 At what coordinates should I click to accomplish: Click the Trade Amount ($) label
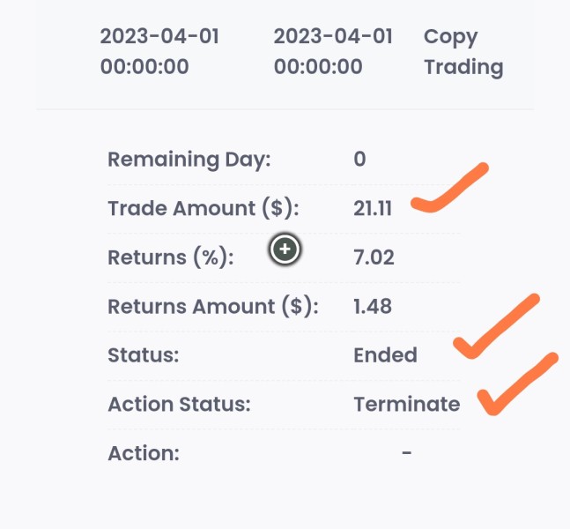click(204, 208)
